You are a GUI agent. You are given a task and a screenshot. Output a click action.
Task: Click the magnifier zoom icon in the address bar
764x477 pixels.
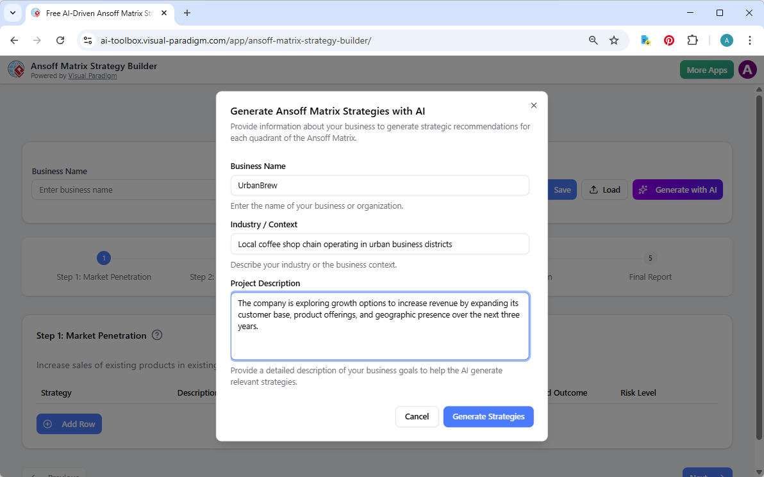point(593,40)
